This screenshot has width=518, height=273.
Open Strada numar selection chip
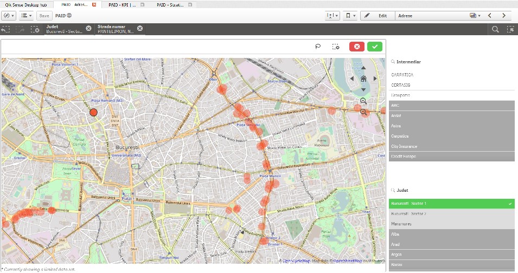116,29
